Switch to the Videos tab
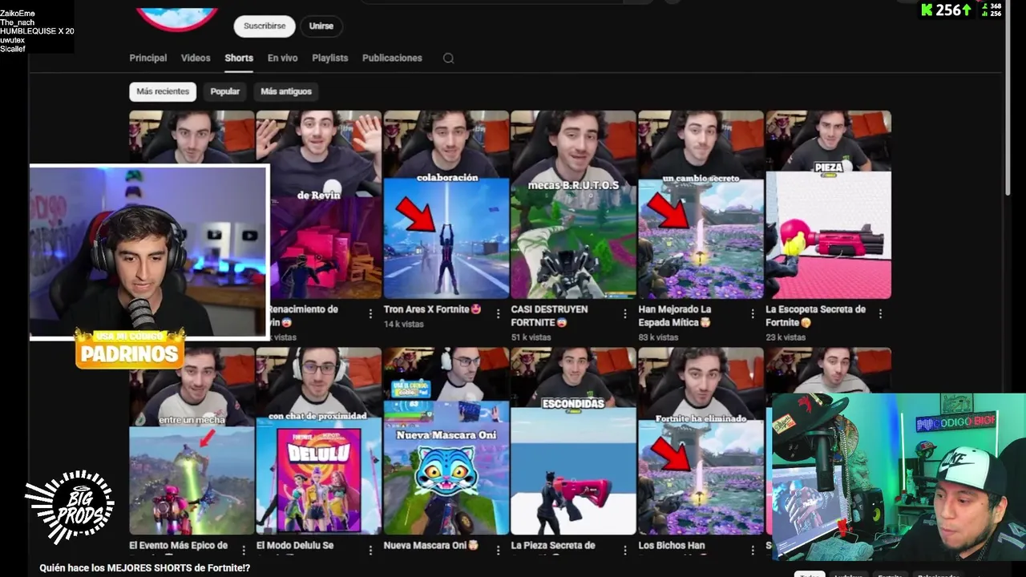1026x577 pixels. [196, 58]
